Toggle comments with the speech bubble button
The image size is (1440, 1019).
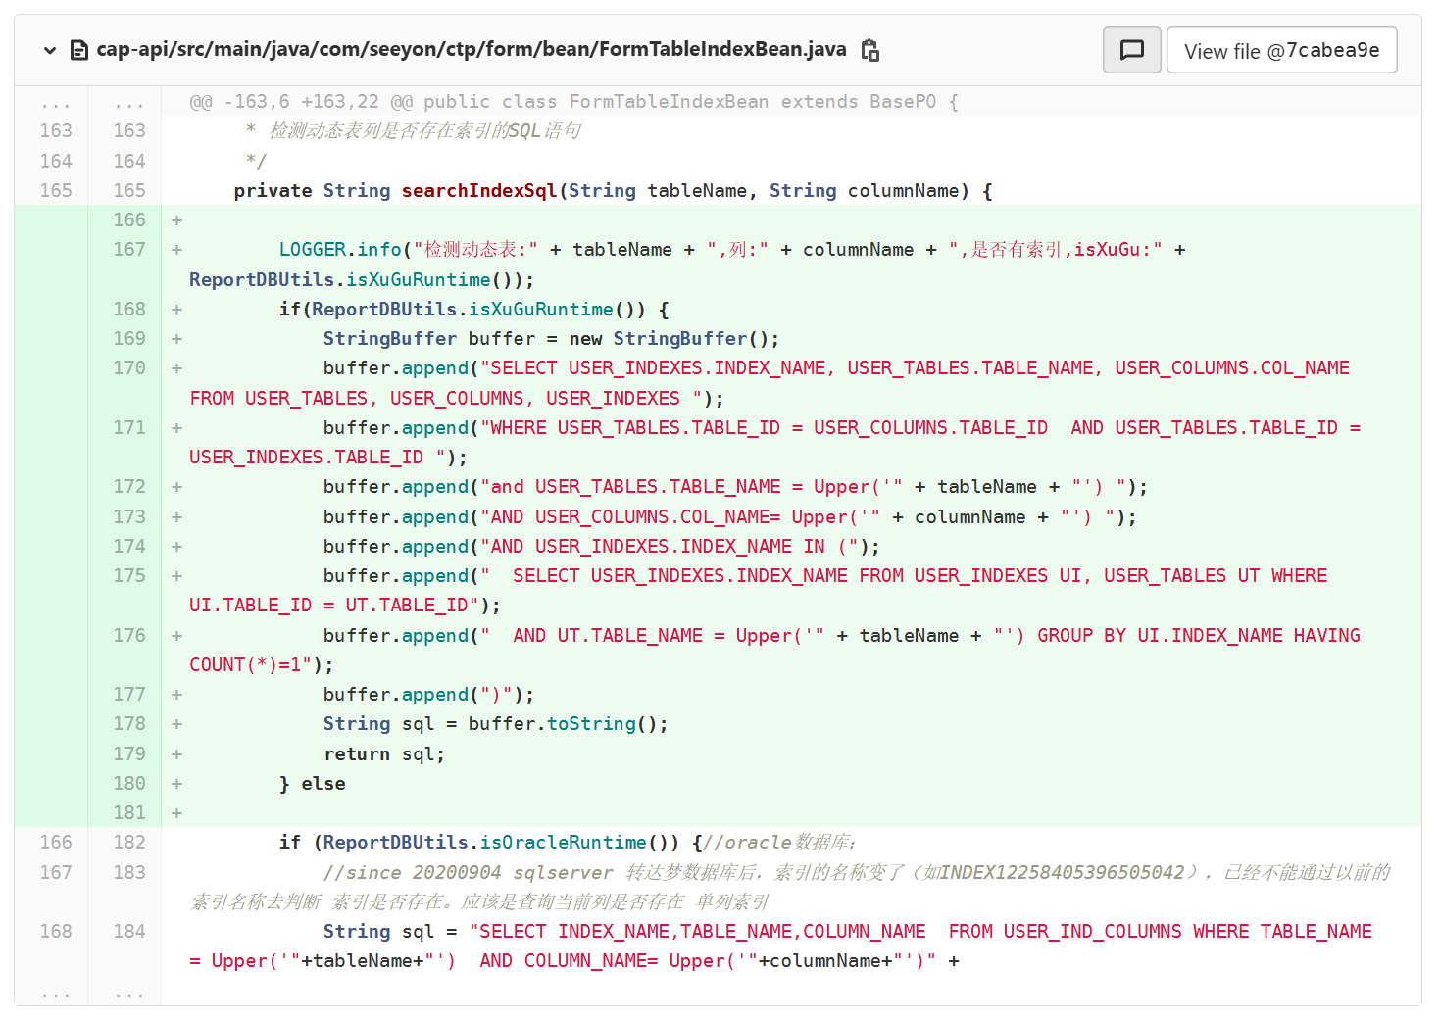pos(1131,50)
